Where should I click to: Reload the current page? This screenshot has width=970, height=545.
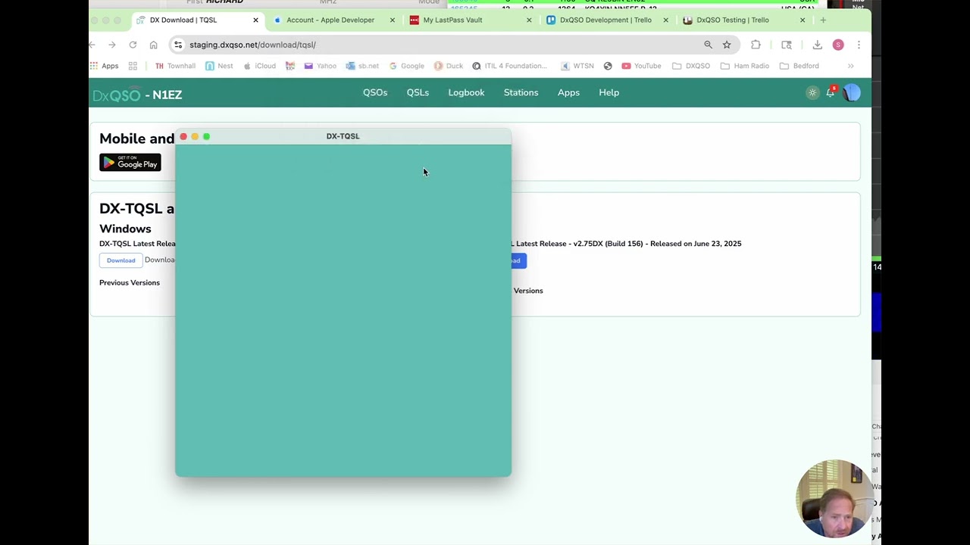coord(133,45)
